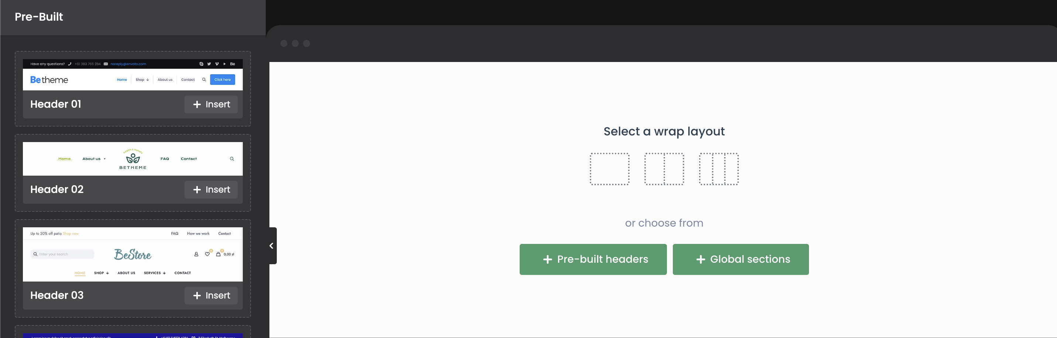The width and height of the screenshot is (1057, 338).
Task: Click the user account icon in Header 03 preview
Action: coord(196,254)
